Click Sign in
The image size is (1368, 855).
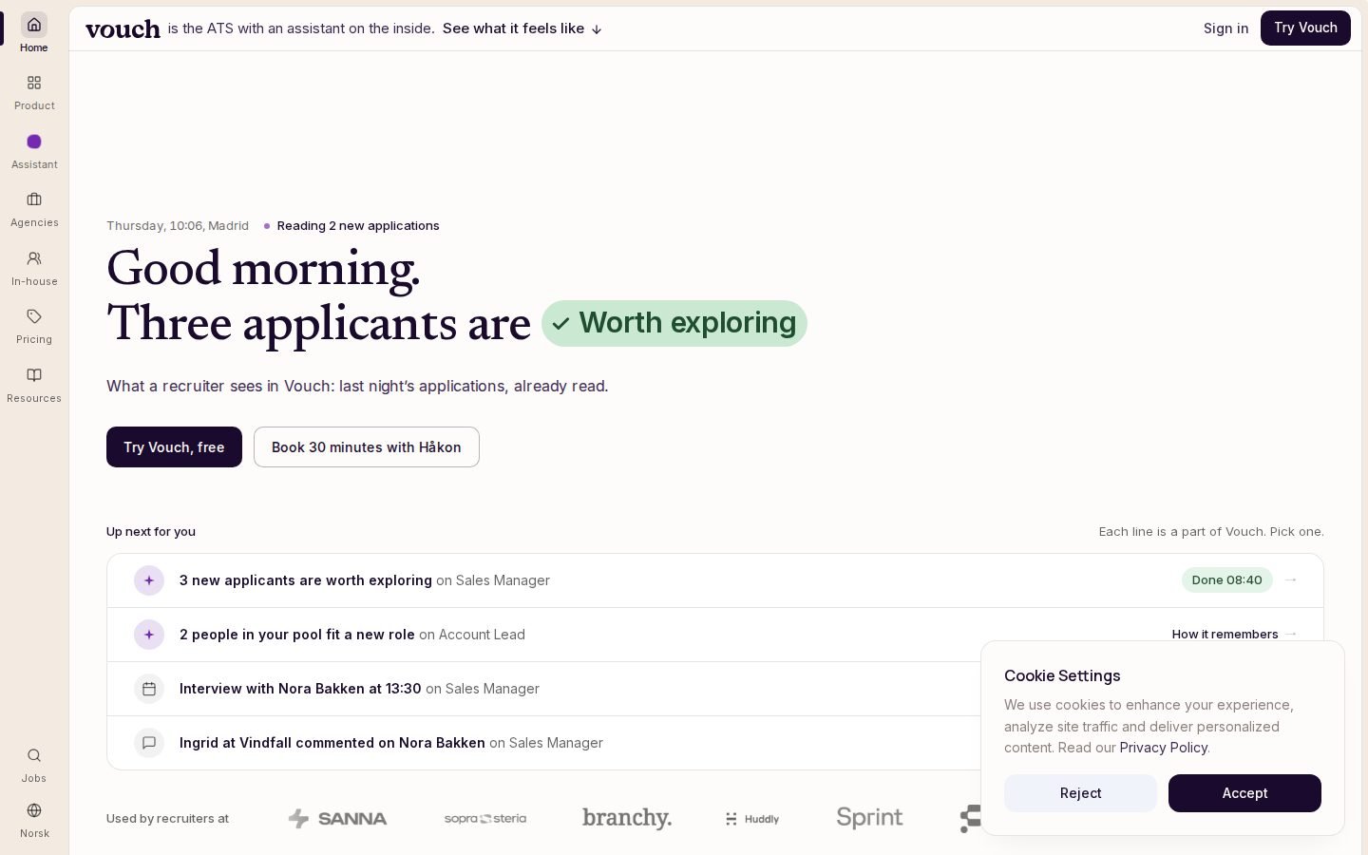[x=1225, y=28]
